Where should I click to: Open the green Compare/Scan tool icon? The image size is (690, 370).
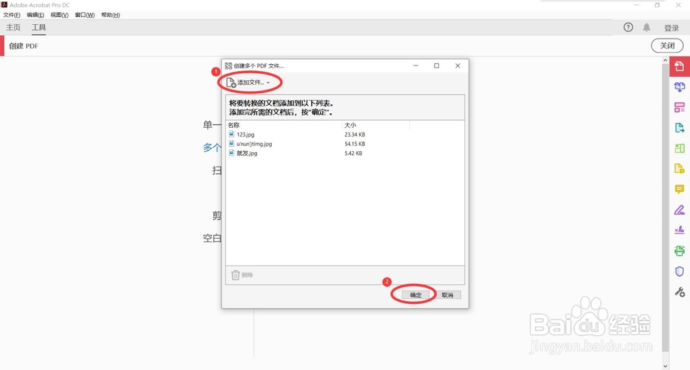point(680,148)
